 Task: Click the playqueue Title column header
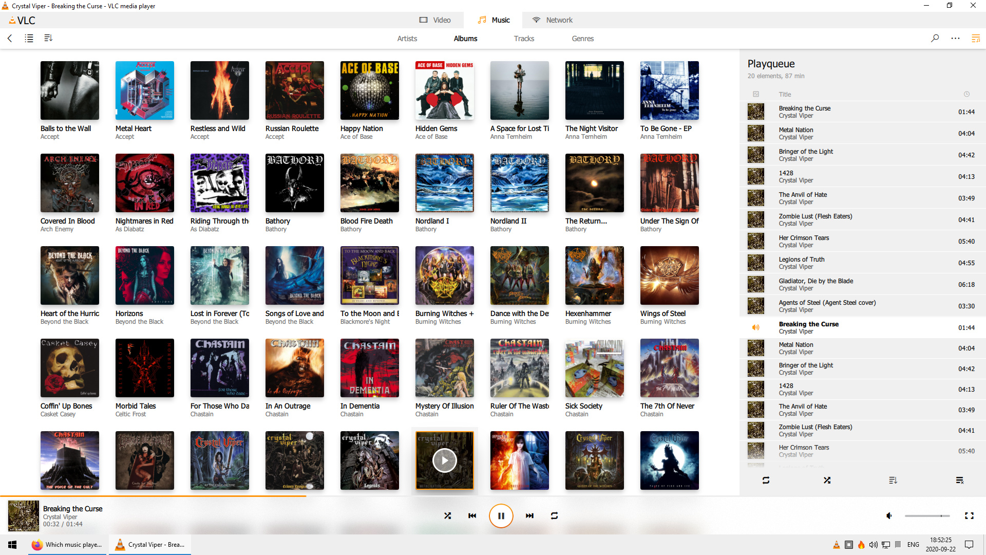(785, 94)
